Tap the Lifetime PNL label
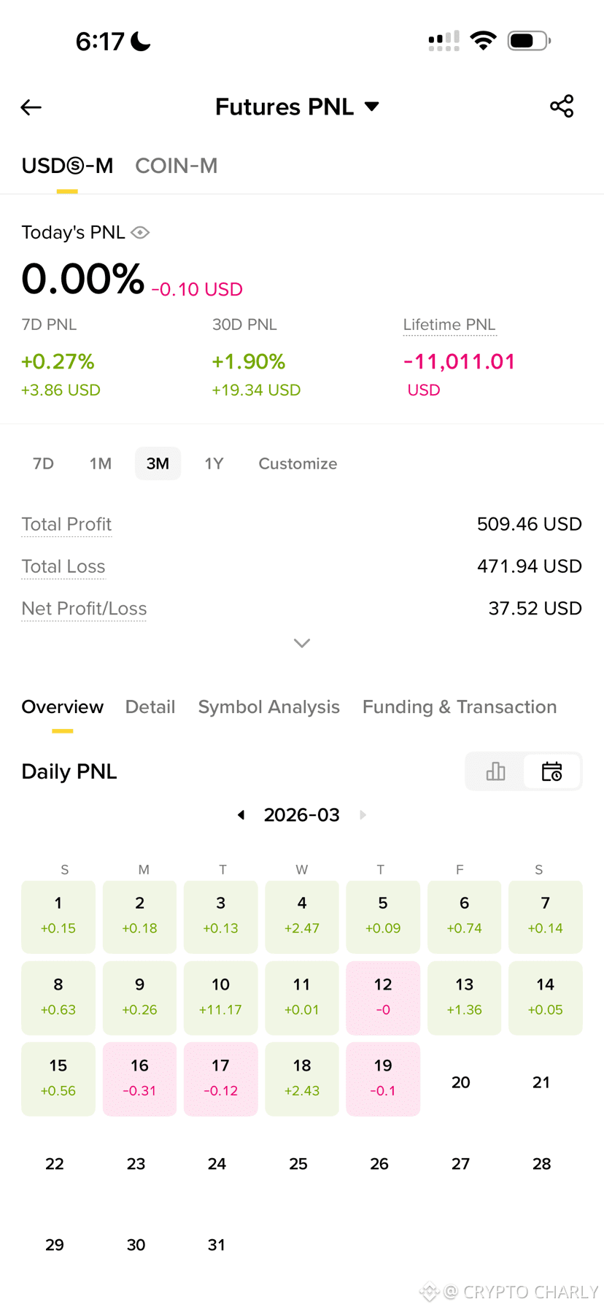 (449, 325)
